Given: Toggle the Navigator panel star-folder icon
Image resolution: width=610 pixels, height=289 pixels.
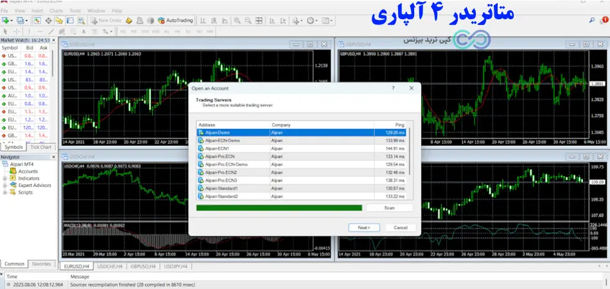Looking at the screenshot, I should (59, 20).
